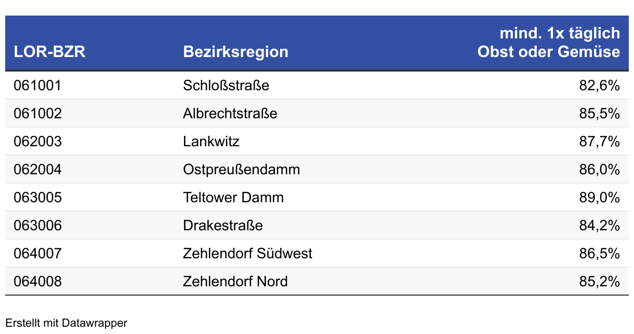Viewport: 634px width, 334px height.
Task: Click the LOR-BZR column header
Action: [49, 52]
